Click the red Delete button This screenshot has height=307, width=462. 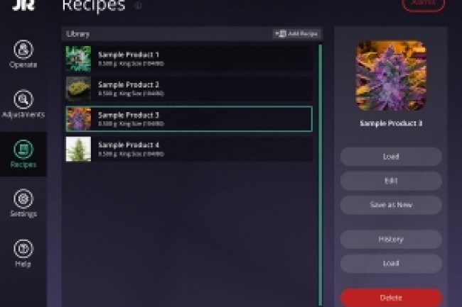(391, 298)
